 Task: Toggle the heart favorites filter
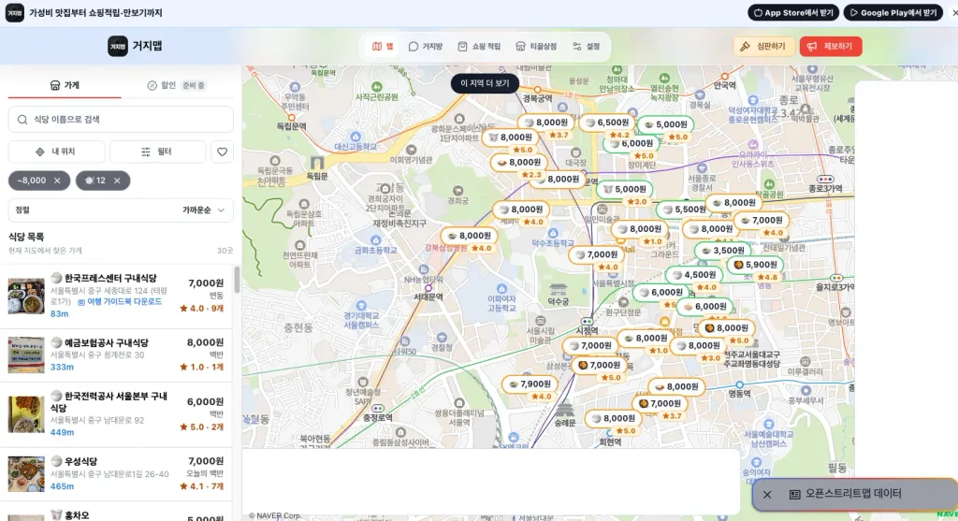pyautogui.click(x=223, y=152)
